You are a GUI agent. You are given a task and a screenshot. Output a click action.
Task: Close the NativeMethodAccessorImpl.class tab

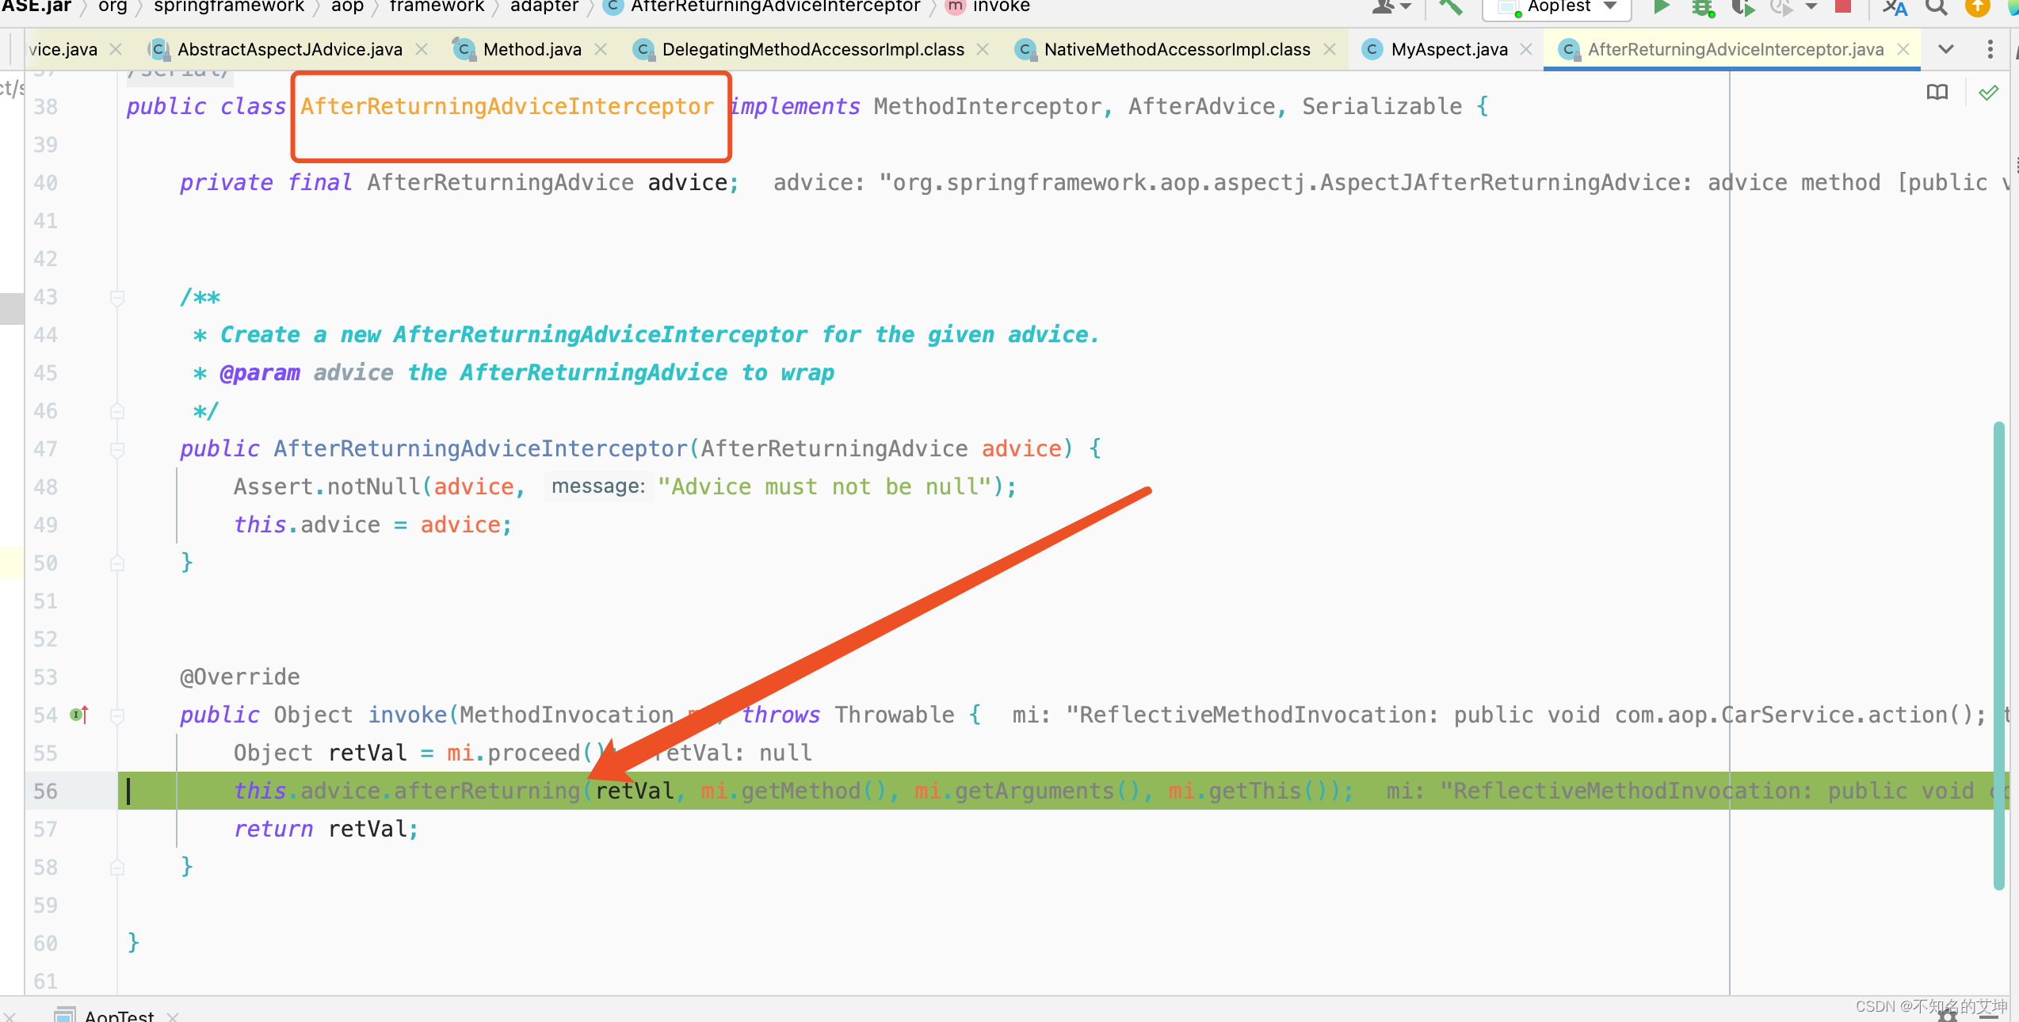tap(1330, 49)
